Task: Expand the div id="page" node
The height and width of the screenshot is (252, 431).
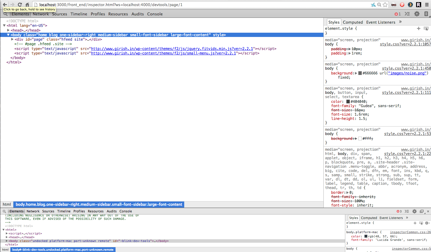Action: pyautogui.click(x=12, y=39)
